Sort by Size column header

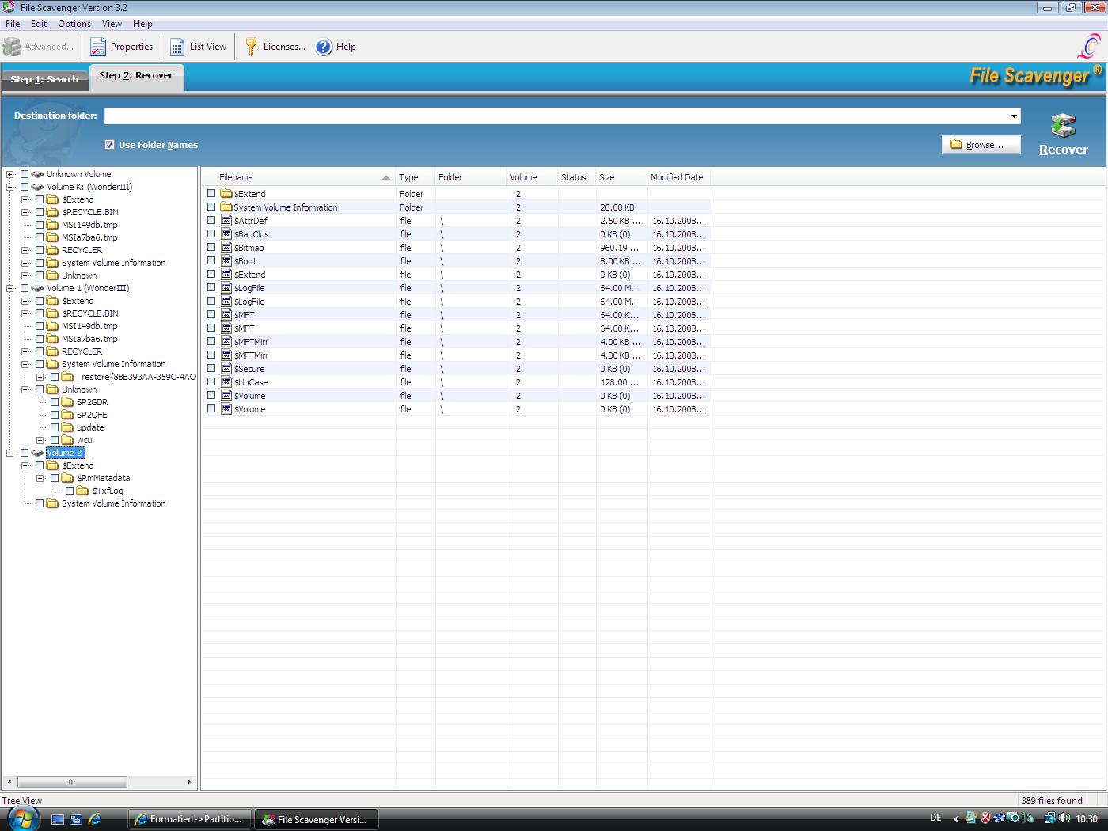pyautogui.click(x=621, y=177)
